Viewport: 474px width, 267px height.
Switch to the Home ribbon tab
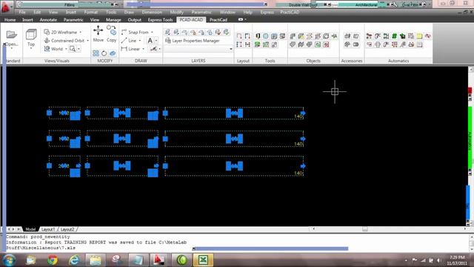tap(10, 20)
